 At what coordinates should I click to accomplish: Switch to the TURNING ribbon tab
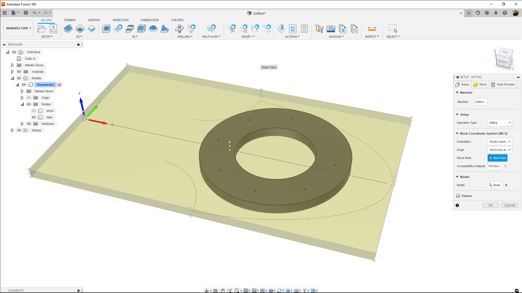[x=70, y=20]
